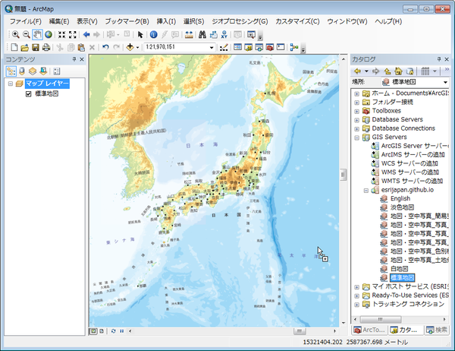The width and height of the screenshot is (455, 351).
Task: Expand the フォルダー接続 node
Action: 357,103
